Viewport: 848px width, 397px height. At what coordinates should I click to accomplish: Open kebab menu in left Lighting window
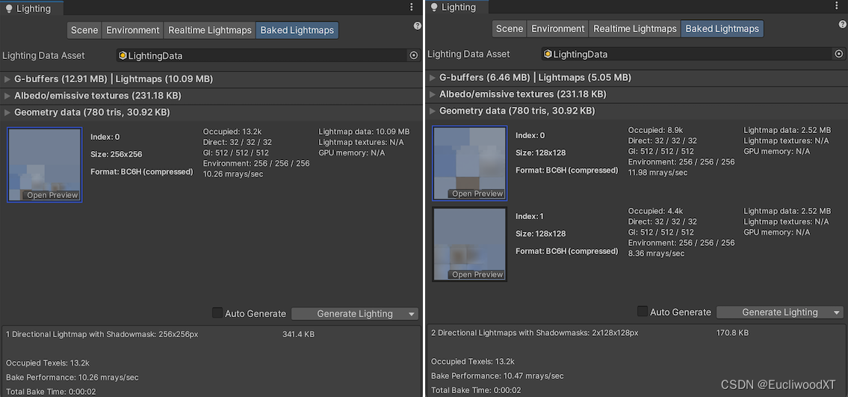pyautogui.click(x=412, y=7)
